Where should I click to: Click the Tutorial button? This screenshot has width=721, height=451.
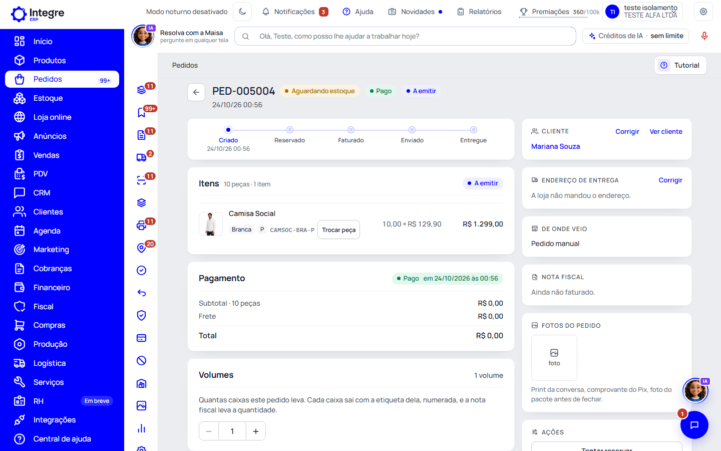pos(680,65)
